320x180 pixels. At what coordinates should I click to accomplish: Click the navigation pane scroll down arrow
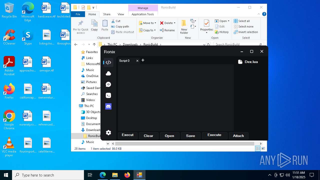pos(108,143)
